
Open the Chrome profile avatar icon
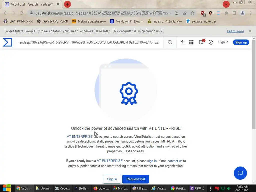[x=242, y=13]
